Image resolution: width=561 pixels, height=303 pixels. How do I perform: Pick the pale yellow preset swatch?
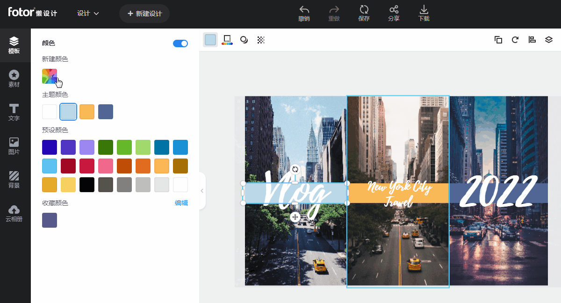pyautogui.click(x=68, y=185)
